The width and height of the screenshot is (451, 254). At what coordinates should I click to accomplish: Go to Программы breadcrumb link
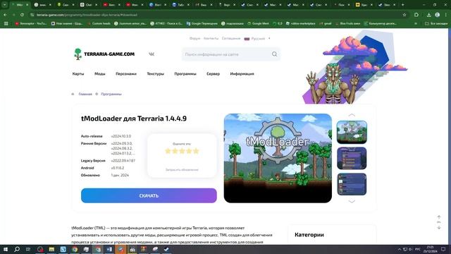[111, 94]
